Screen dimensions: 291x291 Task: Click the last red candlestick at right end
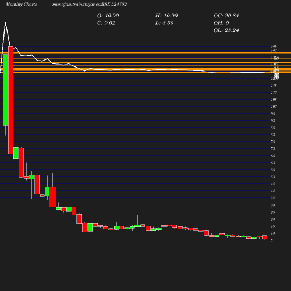click(265, 237)
